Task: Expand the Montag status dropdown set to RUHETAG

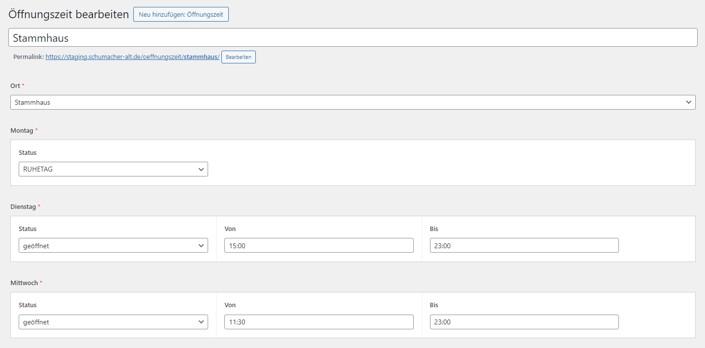Action: point(113,169)
